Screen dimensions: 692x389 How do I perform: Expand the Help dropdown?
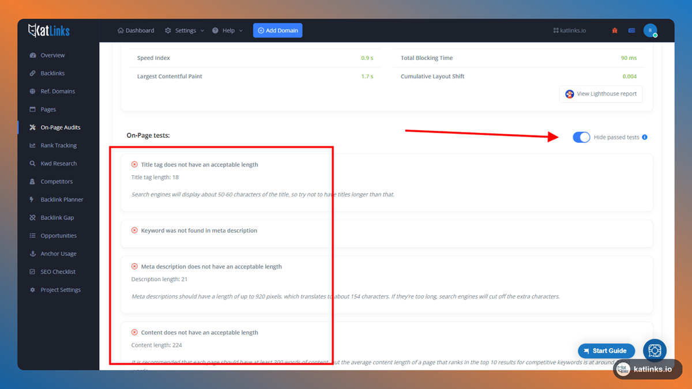[x=227, y=31]
